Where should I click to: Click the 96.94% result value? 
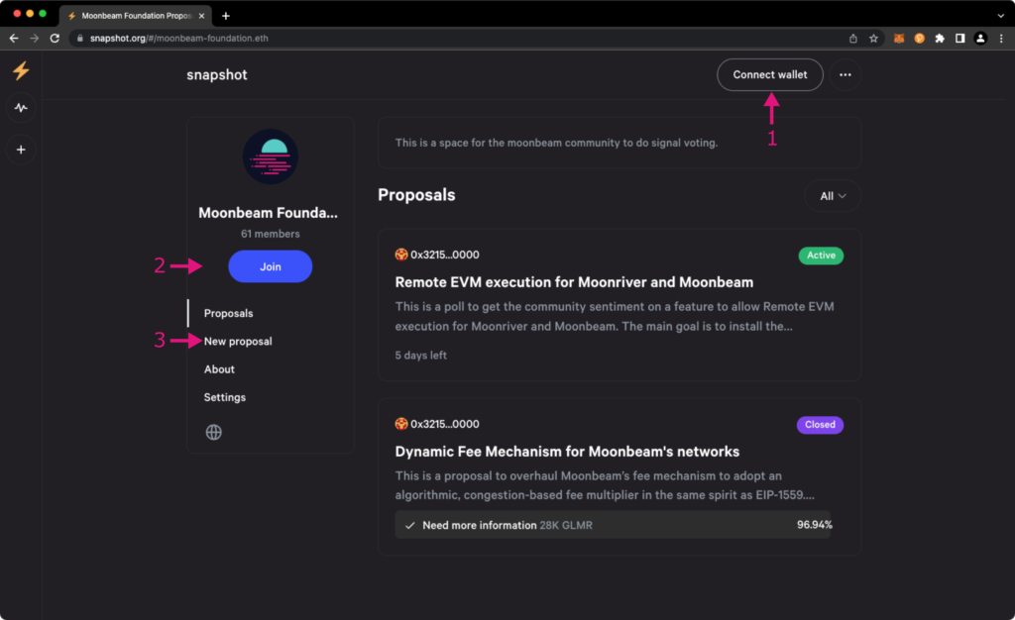point(815,525)
